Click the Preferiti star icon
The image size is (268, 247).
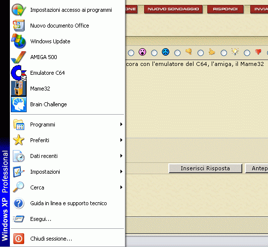tap(19, 140)
